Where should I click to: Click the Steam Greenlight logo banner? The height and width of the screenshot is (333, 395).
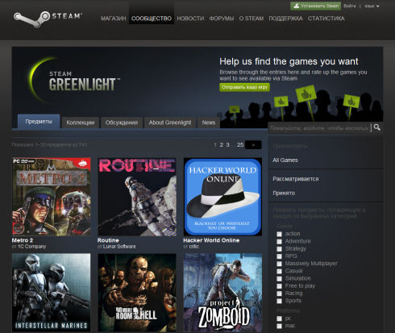74,81
